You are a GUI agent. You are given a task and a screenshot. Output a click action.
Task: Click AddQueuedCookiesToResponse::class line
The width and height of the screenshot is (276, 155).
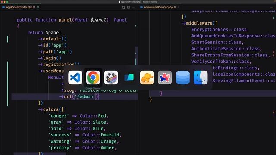click(234, 36)
